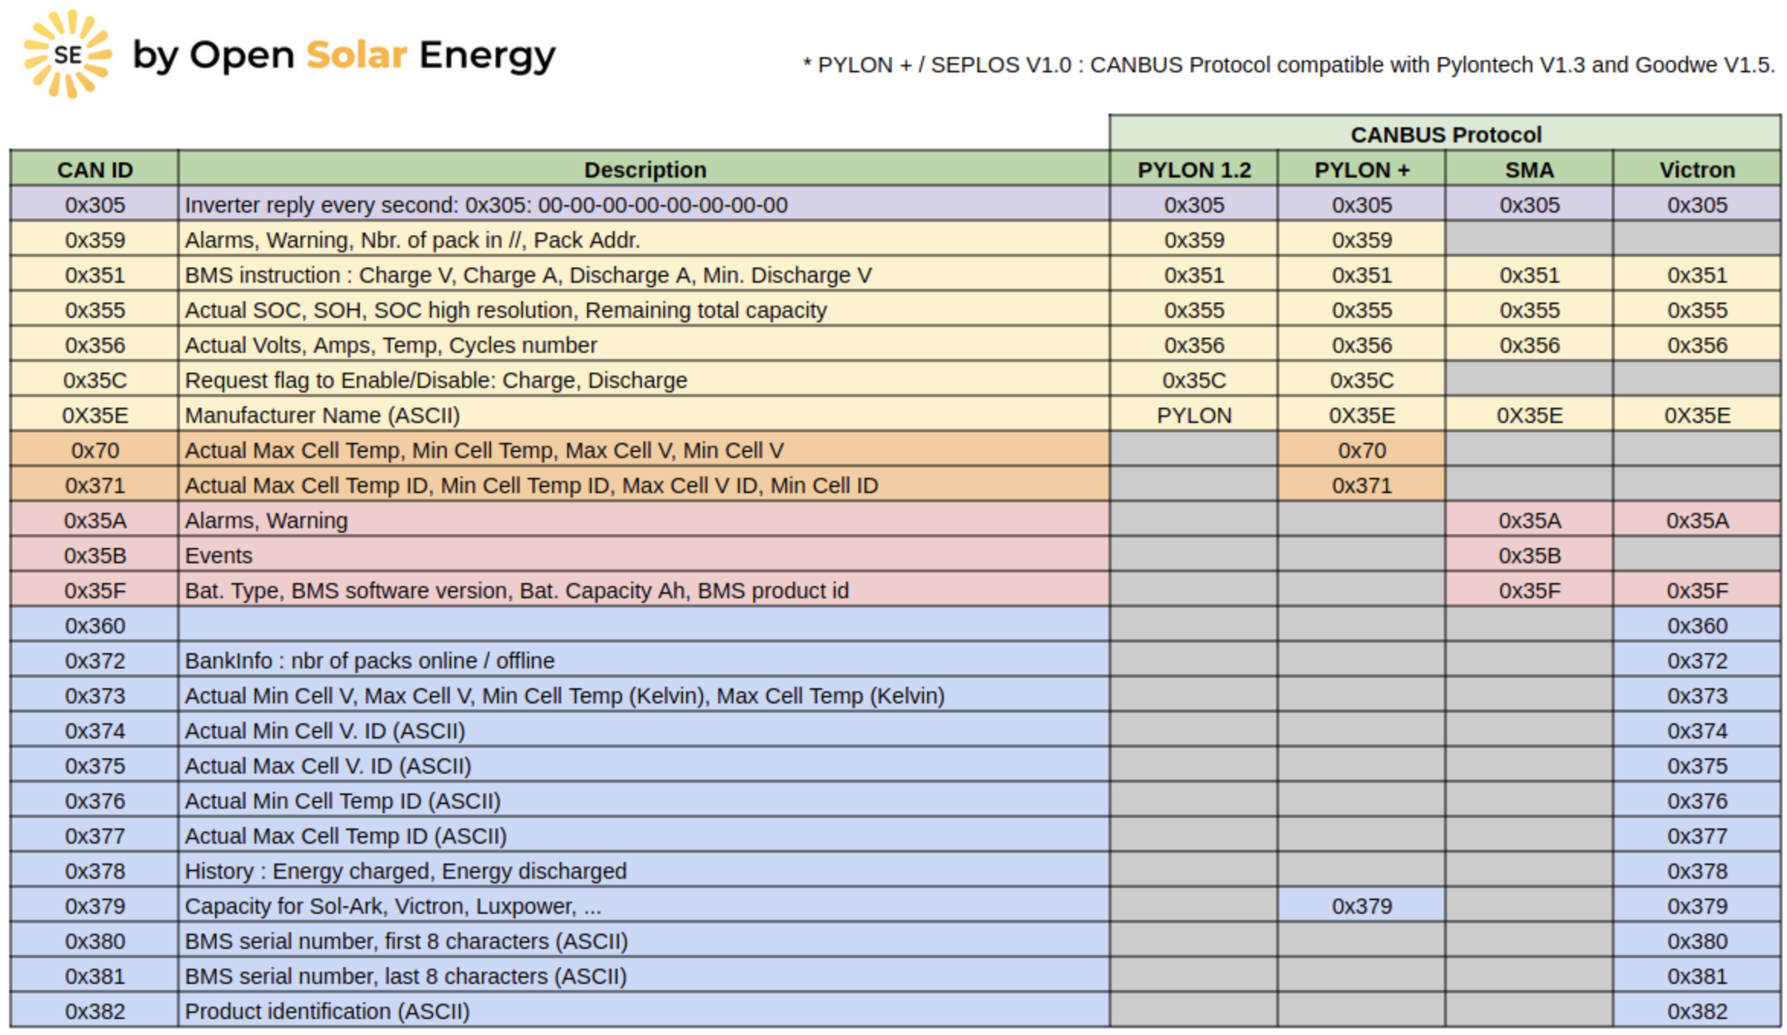Click 0x70 in the CAN ID column
Viewport: 1787px width, 1035px height.
[x=95, y=450]
